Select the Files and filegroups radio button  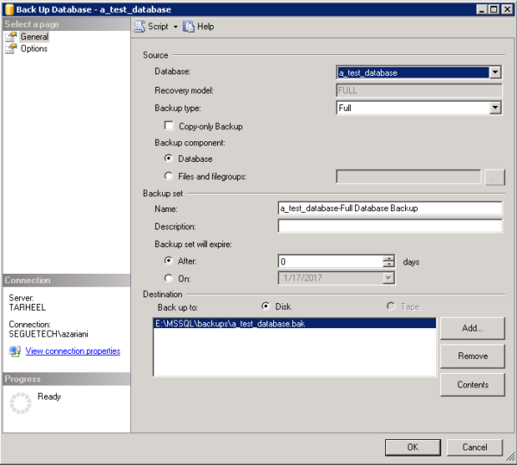pyautogui.click(x=169, y=177)
